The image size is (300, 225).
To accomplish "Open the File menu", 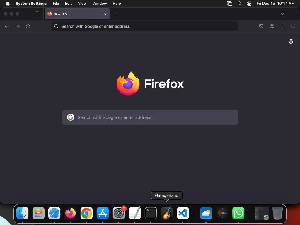I will [56, 4].
